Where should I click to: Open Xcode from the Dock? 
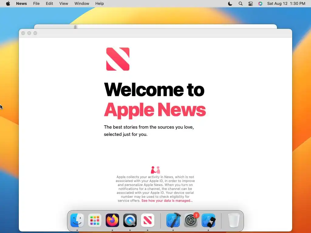coord(173,220)
